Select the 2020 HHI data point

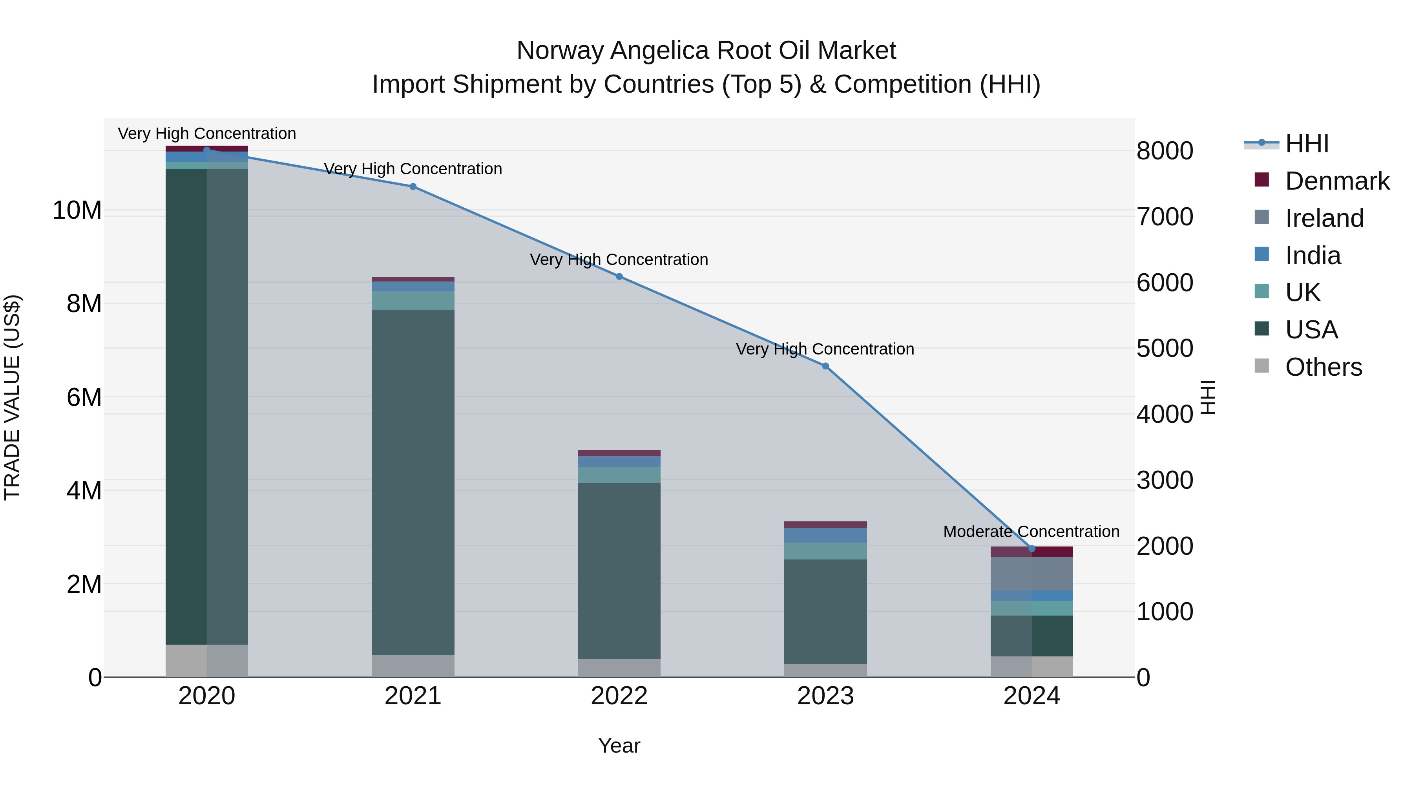[207, 150]
